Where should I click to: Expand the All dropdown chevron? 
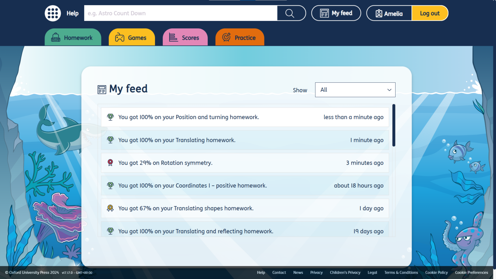click(389, 90)
